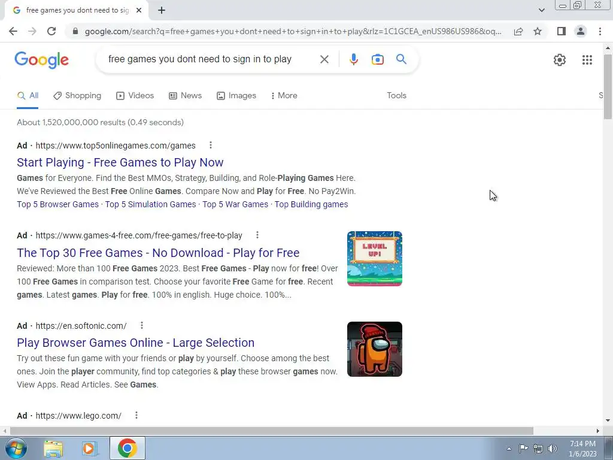Open Action Center flag icon
This screenshot has width=613, height=460.
click(523, 449)
